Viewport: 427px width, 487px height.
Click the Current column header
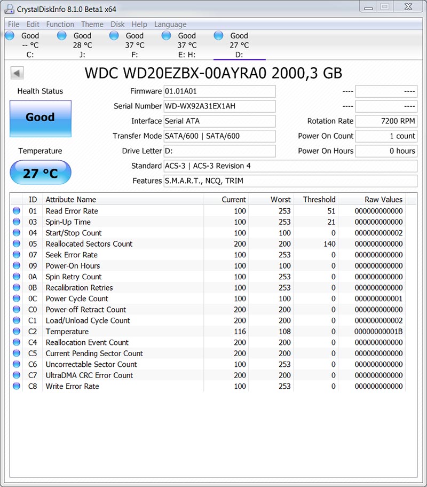pyautogui.click(x=226, y=199)
